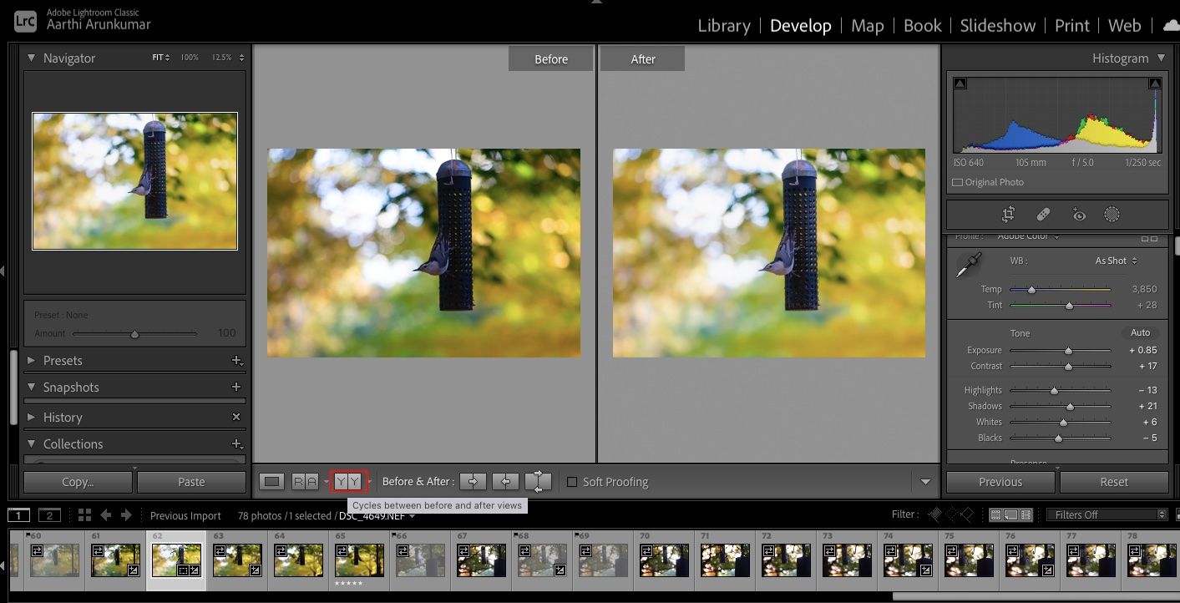Select the Masking tool
The width and height of the screenshot is (1180, 603).
1112,215
